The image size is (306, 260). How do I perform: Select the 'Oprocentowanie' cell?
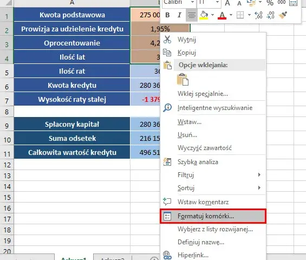pyautogui.click(x=72, y=43)
